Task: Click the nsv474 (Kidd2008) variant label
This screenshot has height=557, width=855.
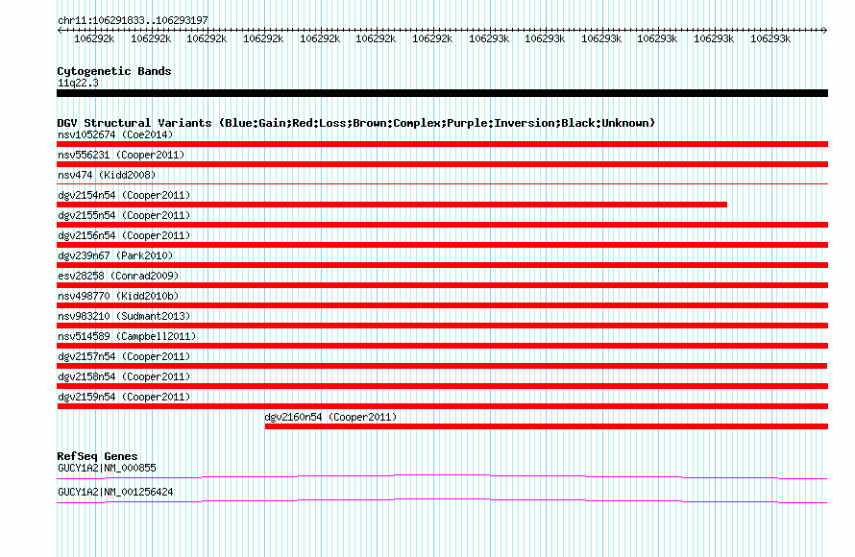Action: pos(107,175)
